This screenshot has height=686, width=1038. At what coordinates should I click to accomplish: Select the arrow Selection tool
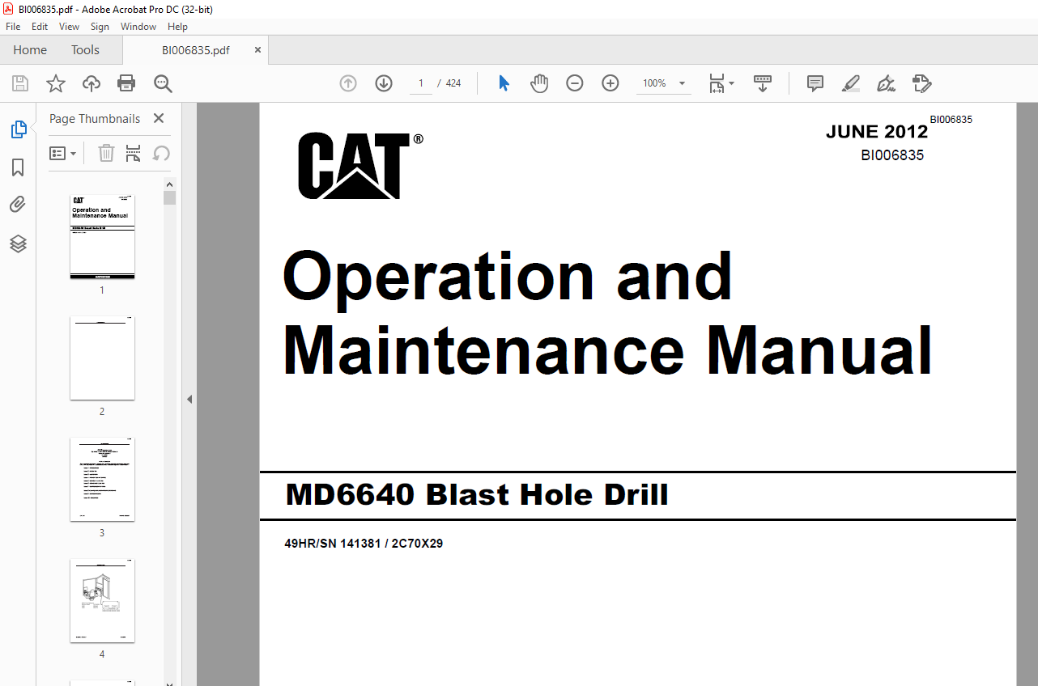504,83
